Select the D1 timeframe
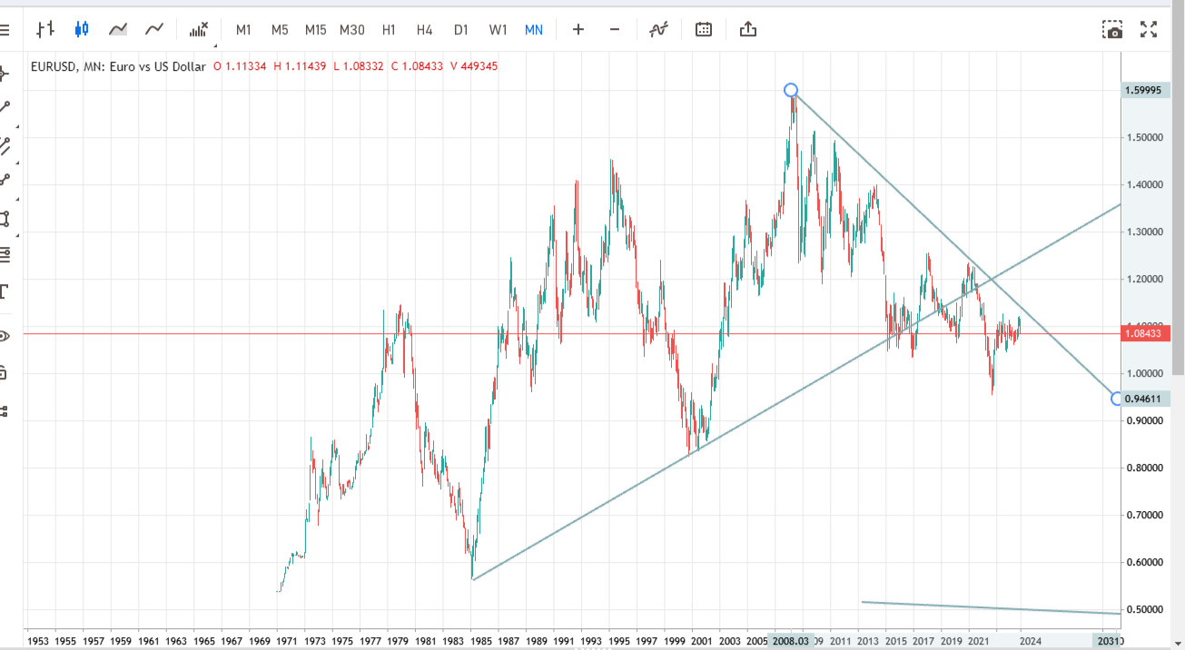The image size is (1185, 650). click(461, 30)
